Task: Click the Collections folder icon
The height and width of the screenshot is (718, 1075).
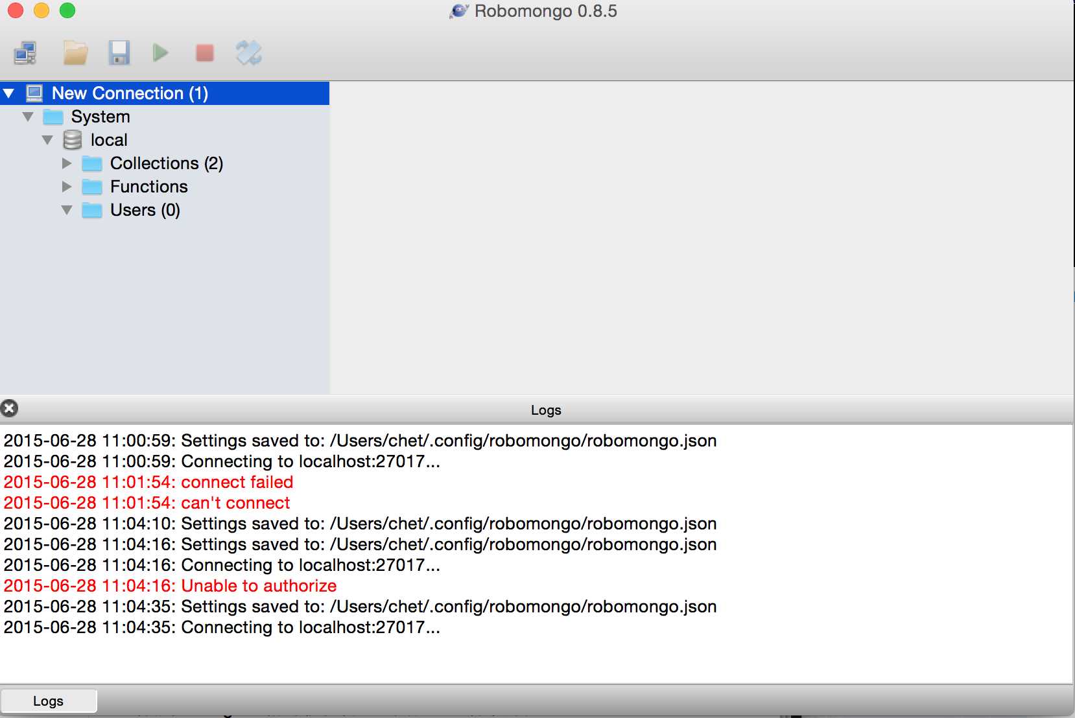Action: coord(92,163)
